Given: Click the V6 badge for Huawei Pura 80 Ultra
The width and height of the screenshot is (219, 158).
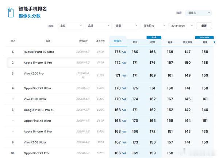Looking at the screenshot, I should coord(124,52).
